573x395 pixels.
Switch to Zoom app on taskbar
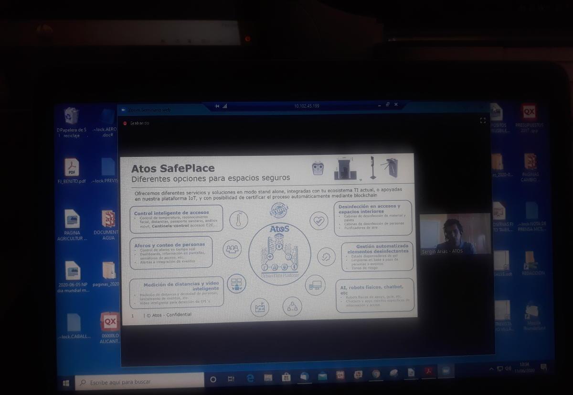click(x=446, y=371)
